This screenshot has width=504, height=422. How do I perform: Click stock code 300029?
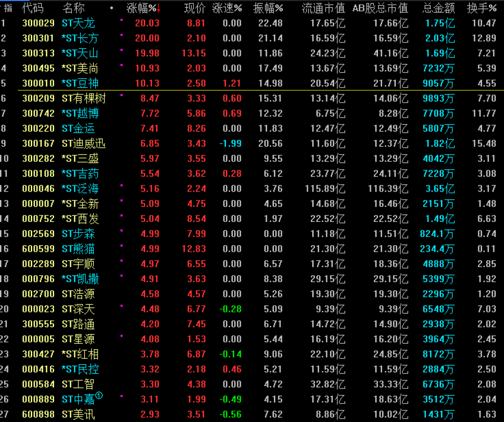coord(38,23)
